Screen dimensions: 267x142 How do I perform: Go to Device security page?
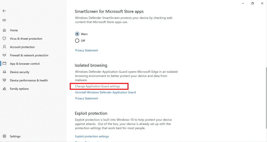tap(20, 72)
